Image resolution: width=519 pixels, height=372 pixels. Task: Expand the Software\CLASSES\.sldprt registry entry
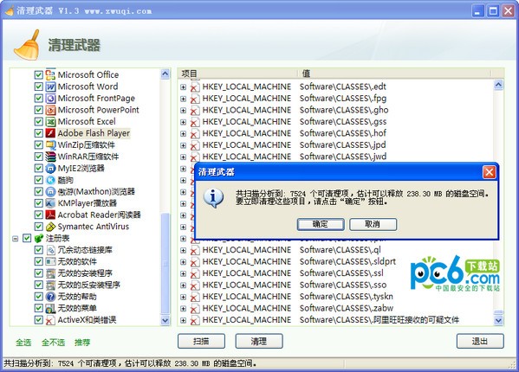[x=183, y=261]
